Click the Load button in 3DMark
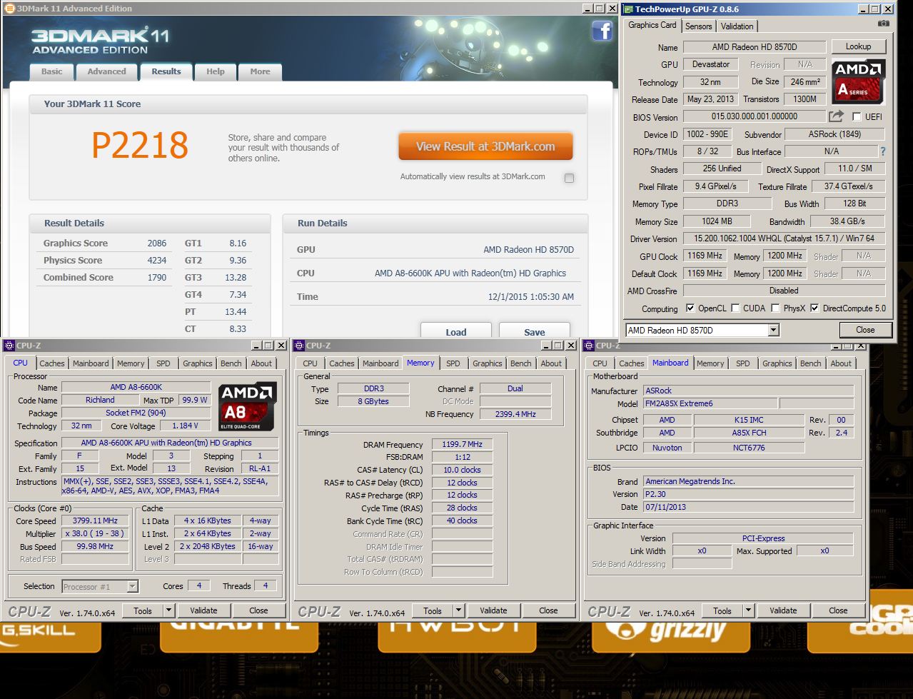The width and height of the screenshot is (913, 699). click(455, 331)
